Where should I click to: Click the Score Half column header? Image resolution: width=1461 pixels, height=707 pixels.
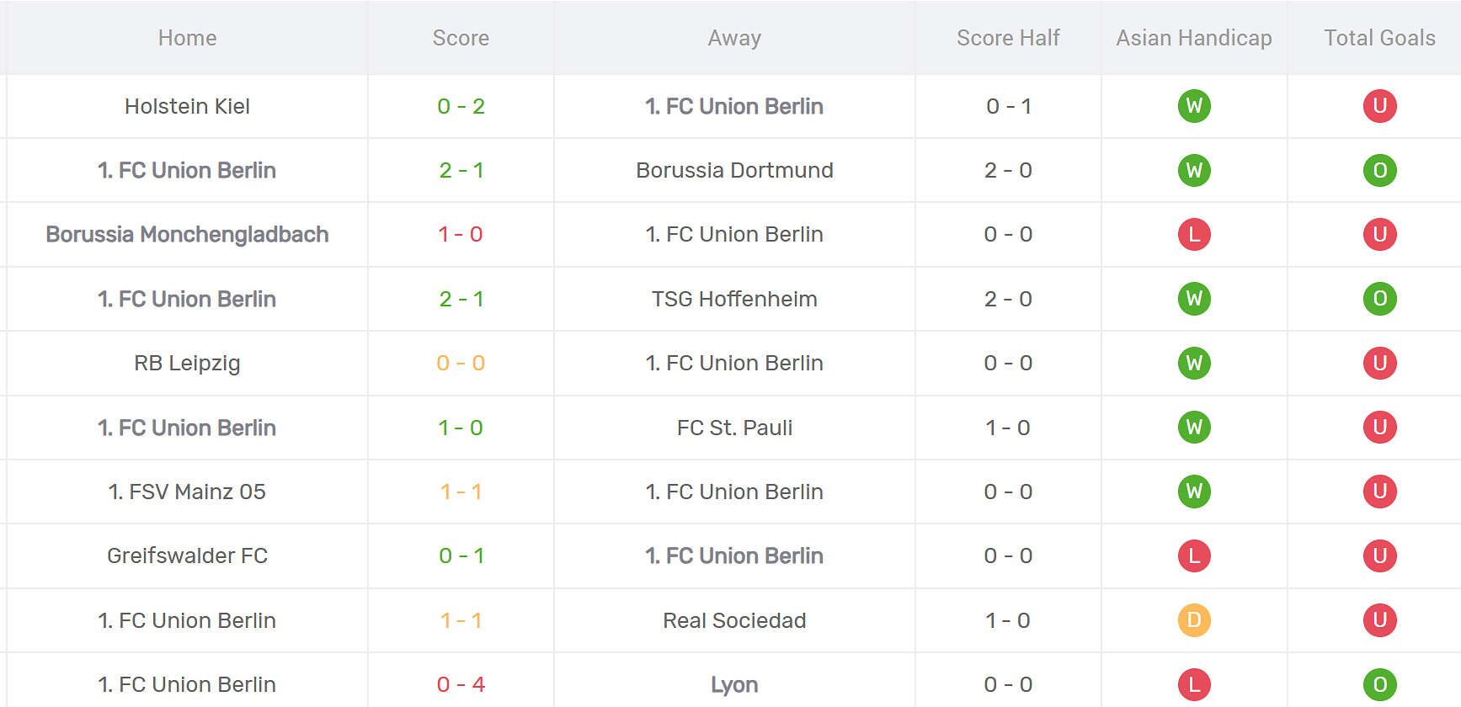pyautogui.click(x=1008, y=38)
